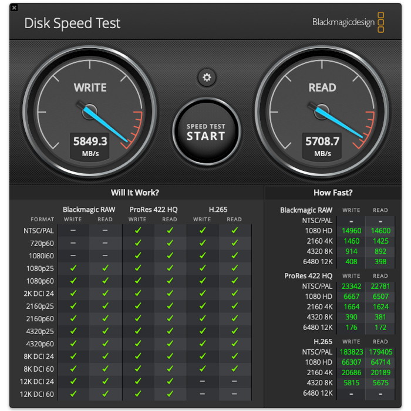Click the 720p60 H.265 read checkmark
The image size is (411, 411).
234,243
